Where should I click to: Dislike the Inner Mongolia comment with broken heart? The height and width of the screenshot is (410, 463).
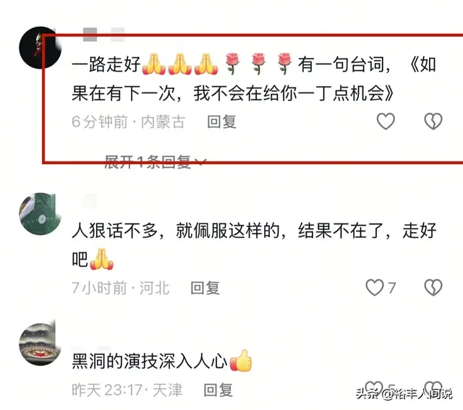coord(433,121)
